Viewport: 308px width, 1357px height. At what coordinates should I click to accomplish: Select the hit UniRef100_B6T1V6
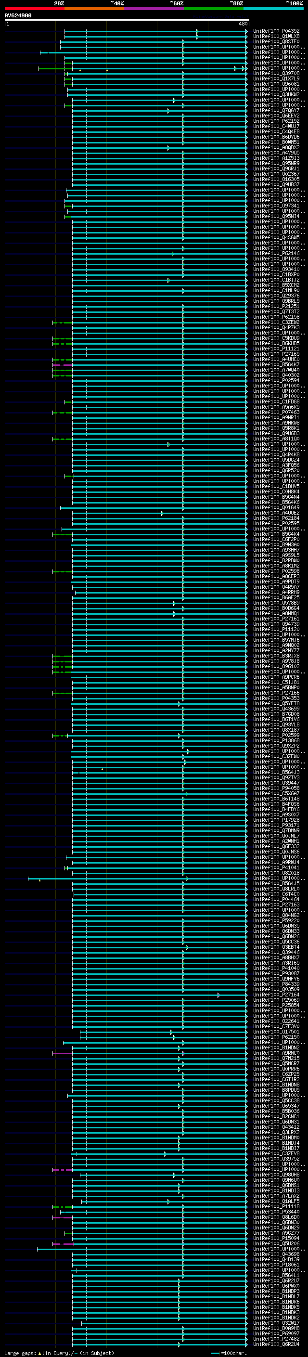[x=276, y=719]
